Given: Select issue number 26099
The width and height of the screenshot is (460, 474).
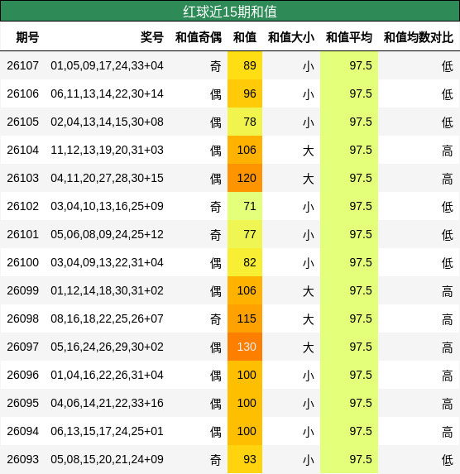Looking at the screenshot, I should click(22, 290).
